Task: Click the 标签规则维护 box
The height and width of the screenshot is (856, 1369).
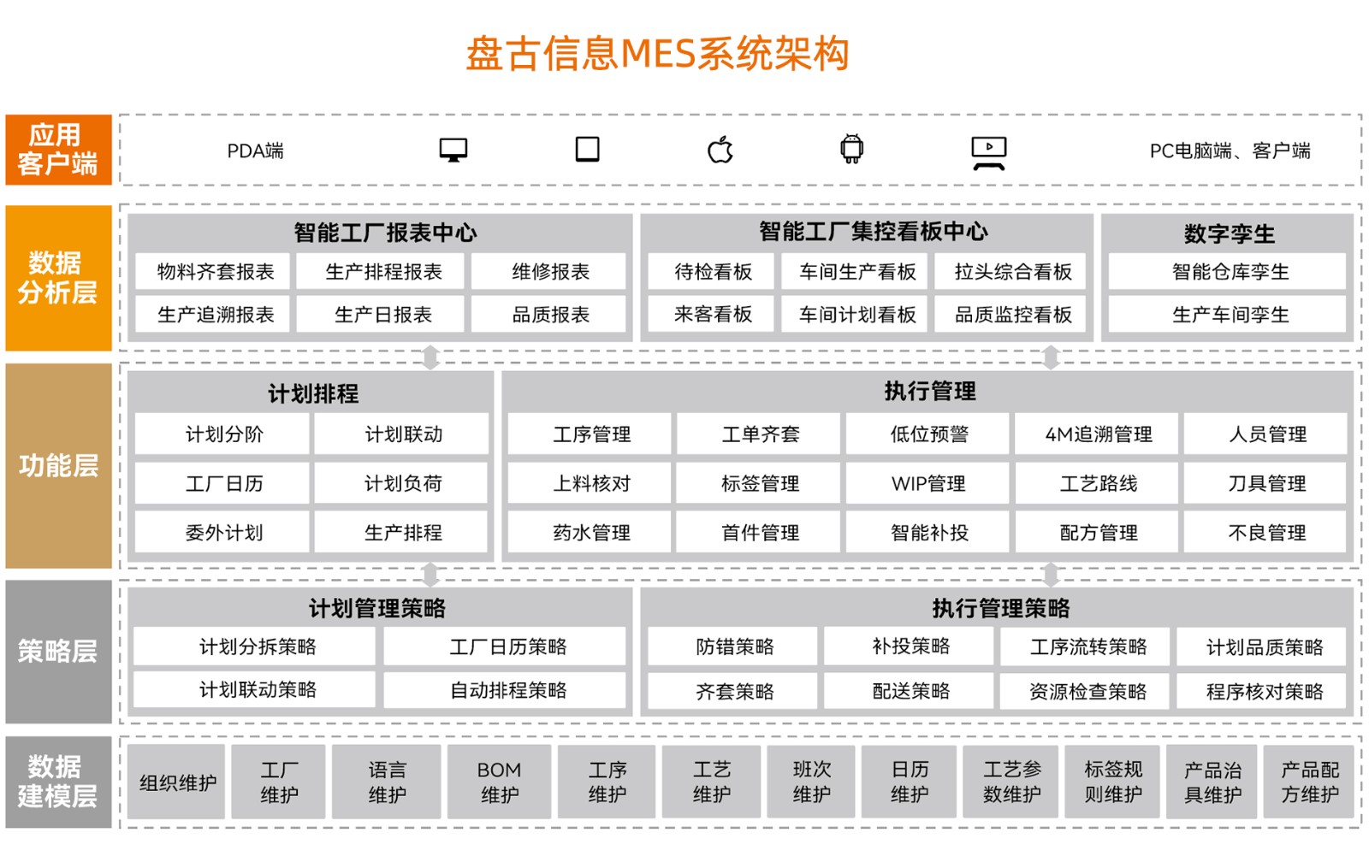Action: click(x=1113, y=782)
